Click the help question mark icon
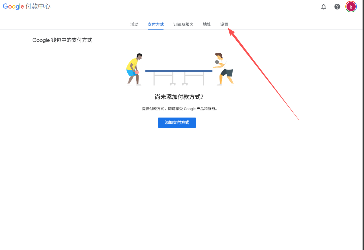 point(337,7)
